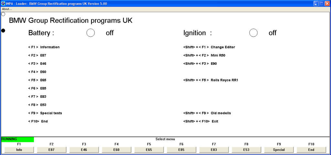The height and width of the screenshot is (155, 331).
Task: Click the 'Shift + F9 Old modells' entry
Action: [207, 113]
